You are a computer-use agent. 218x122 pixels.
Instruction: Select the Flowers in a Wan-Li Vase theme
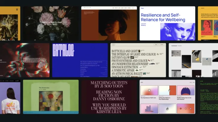[x=51, y=23]
